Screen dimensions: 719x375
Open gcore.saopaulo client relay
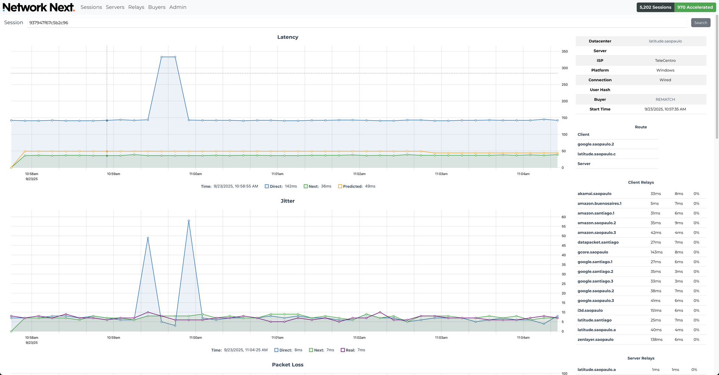pos(593,252)
